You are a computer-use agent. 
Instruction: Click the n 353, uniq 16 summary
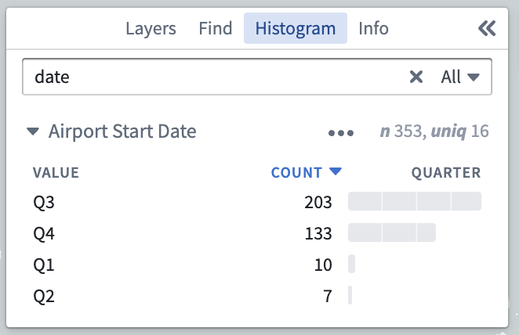click(x=434, y=131)
